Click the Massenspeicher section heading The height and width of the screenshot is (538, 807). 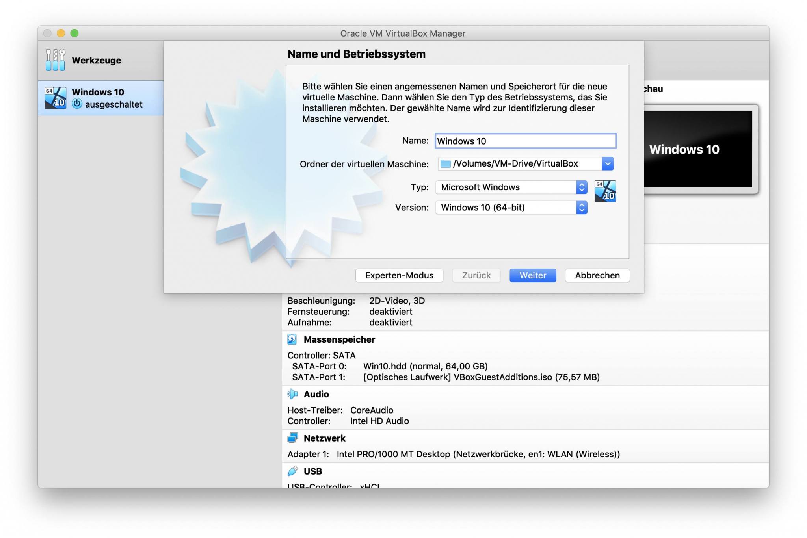coord(339,339)
